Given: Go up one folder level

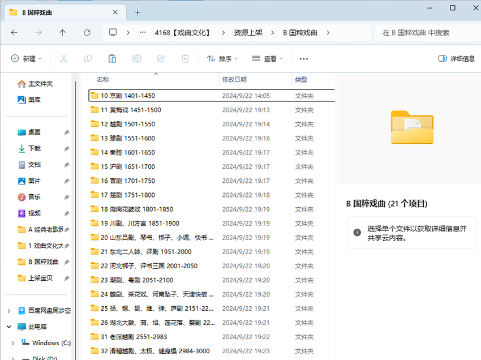Looking at the screenshot, I should pos(63,32).
